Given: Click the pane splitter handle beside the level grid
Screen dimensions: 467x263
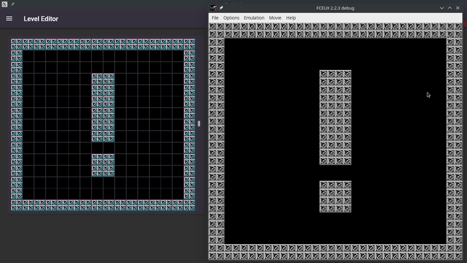Looking at the screenshot, I should point(199,124).
